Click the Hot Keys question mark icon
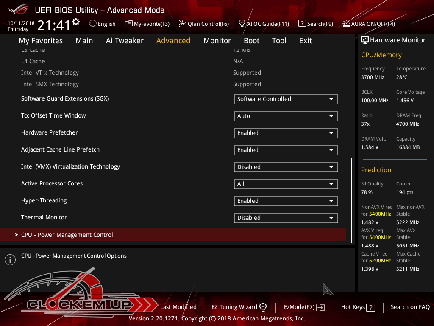The height and width of the screenshot is (326, 434). 370,307
